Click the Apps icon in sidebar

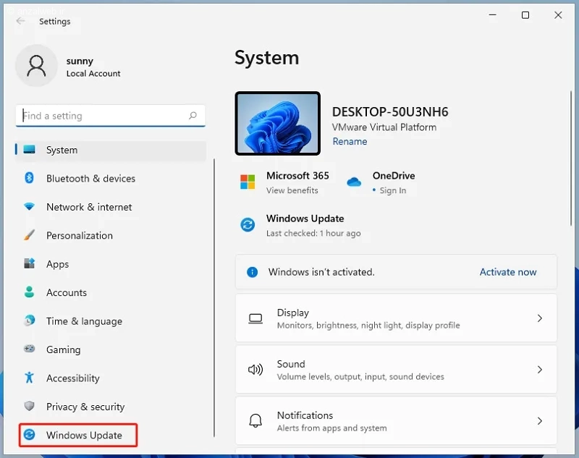point(29,263)
